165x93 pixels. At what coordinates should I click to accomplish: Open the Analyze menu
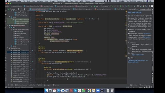[x=53, y=1]
